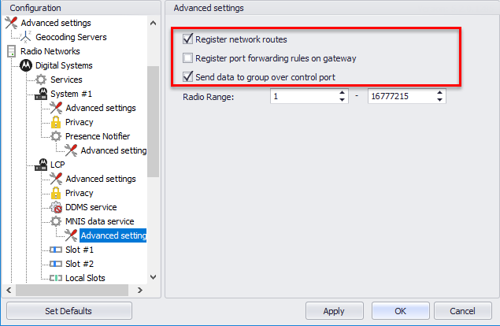Click the Set Defaults button

pos(69,311)
